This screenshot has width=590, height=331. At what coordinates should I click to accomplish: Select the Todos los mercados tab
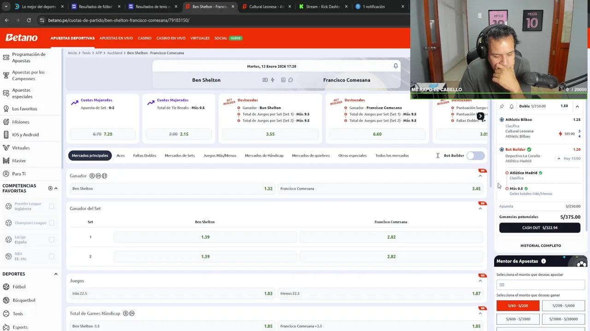[392, 155]
